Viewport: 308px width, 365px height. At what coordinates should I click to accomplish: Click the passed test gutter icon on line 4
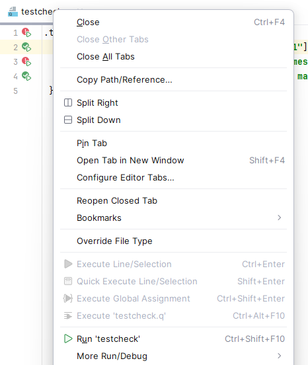26,76
